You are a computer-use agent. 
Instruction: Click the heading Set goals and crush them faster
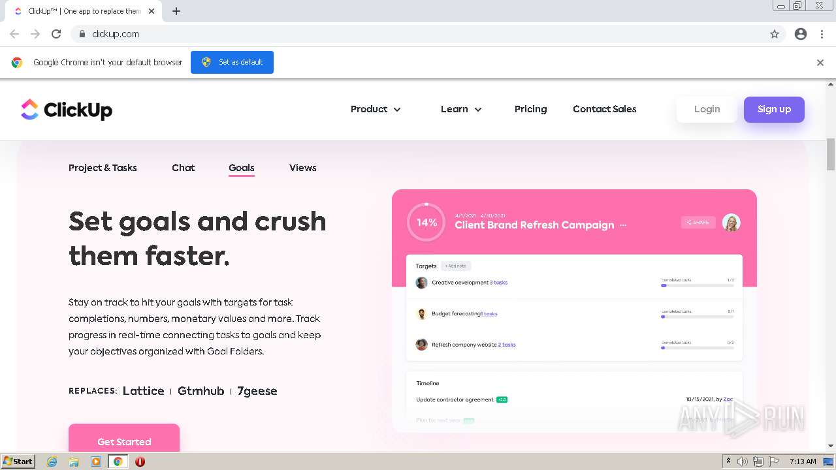197,238
